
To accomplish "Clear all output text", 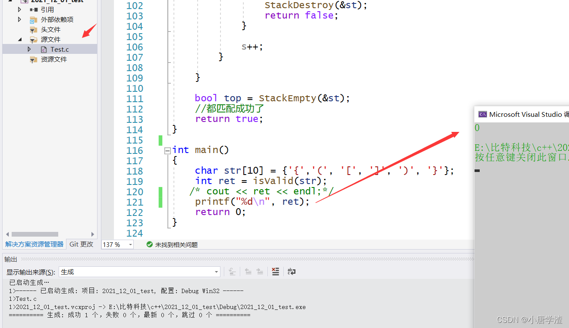I will click(x=275, y=272).
